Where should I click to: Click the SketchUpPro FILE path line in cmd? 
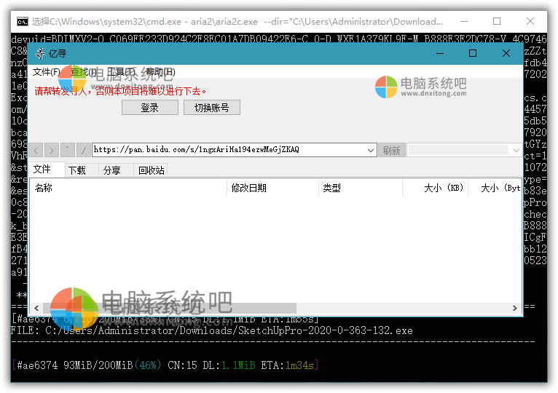[x=212, y=330]
